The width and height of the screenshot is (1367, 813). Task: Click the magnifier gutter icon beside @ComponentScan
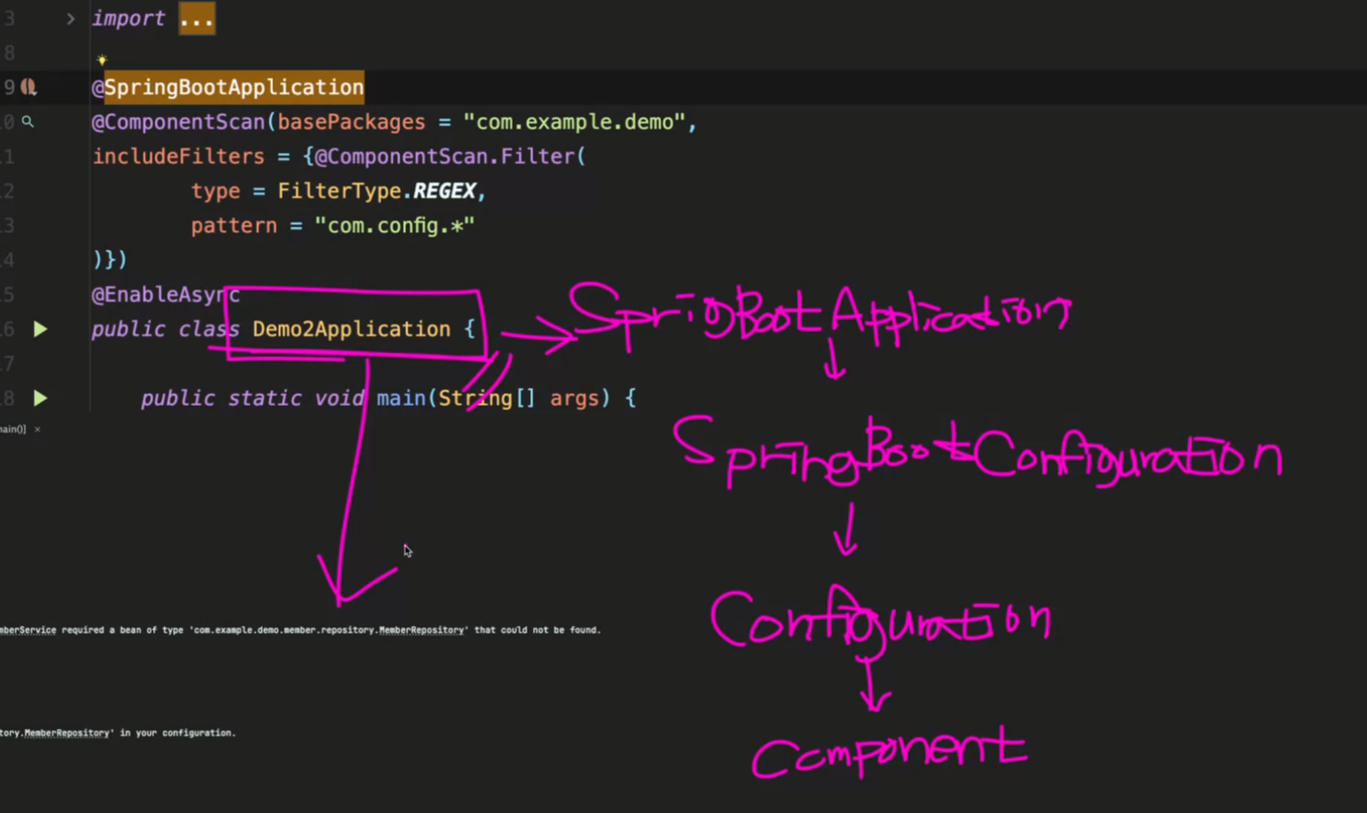(x=28, y=121)
